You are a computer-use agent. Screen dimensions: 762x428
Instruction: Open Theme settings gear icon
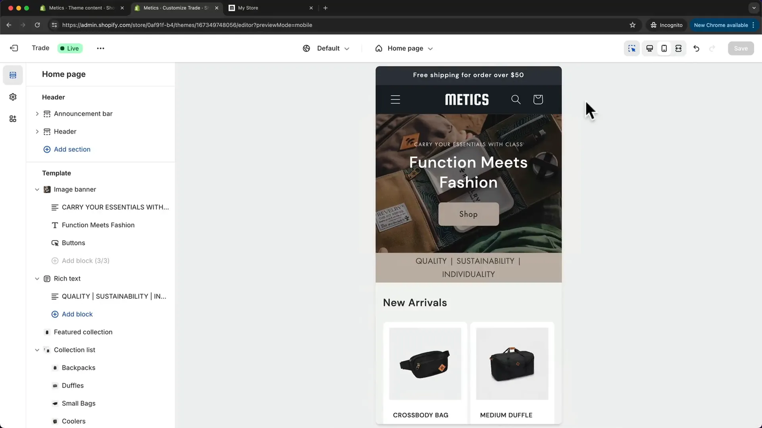click(x=13, y=97)
